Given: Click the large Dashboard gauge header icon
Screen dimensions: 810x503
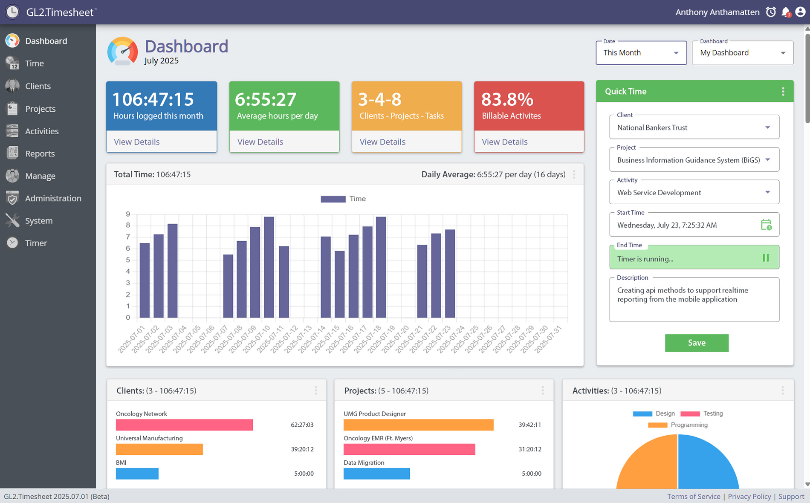Looking at the screenshot, I should tap(122, 52).
